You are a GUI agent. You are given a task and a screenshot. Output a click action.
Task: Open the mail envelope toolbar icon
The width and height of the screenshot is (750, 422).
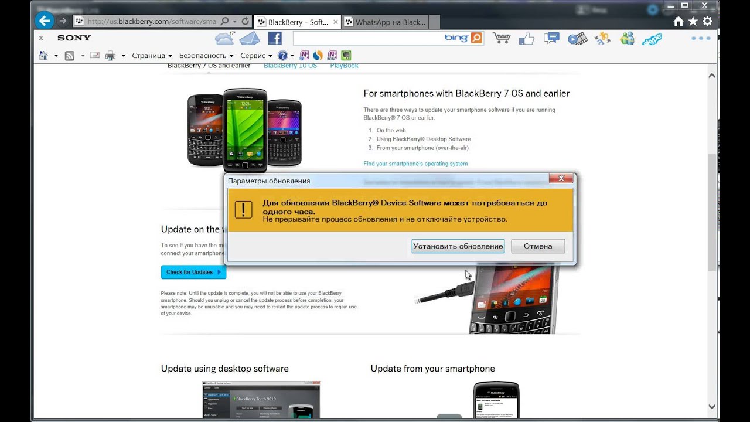point(250,39)
